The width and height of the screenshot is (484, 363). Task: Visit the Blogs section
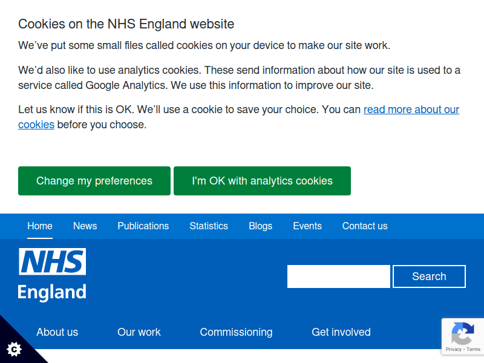[260, 226]
